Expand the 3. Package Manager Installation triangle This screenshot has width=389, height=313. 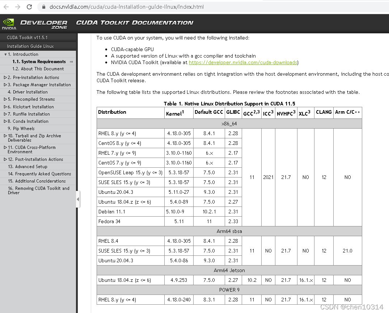coord(5,85)
